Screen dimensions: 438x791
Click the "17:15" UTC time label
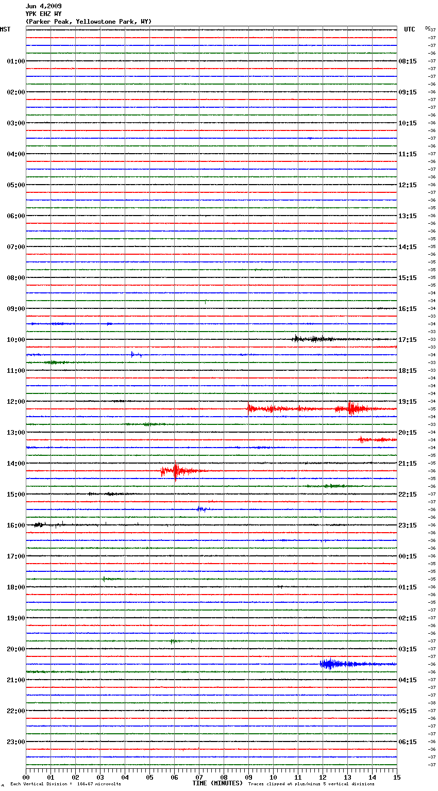point(408,340)
